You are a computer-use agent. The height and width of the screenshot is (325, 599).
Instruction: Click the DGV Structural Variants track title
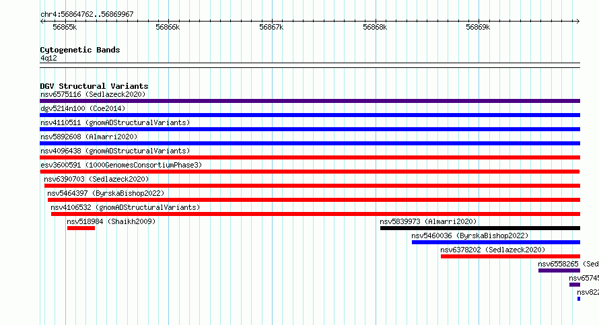pos(94,86)
